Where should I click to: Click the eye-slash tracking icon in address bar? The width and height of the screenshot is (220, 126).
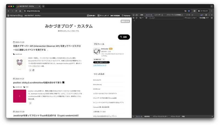pyautogui.click(x=185, y=11)
